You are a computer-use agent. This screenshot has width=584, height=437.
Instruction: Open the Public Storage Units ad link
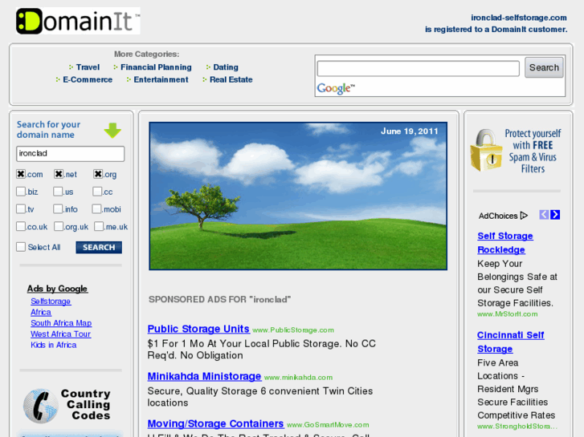pyautogui.click(x=198, y=329)
